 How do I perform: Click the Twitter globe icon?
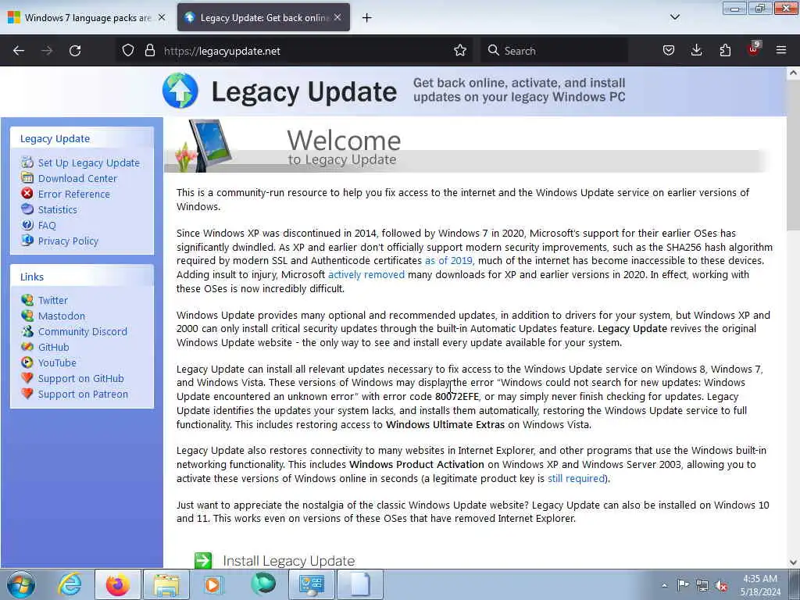coord(27,300)
